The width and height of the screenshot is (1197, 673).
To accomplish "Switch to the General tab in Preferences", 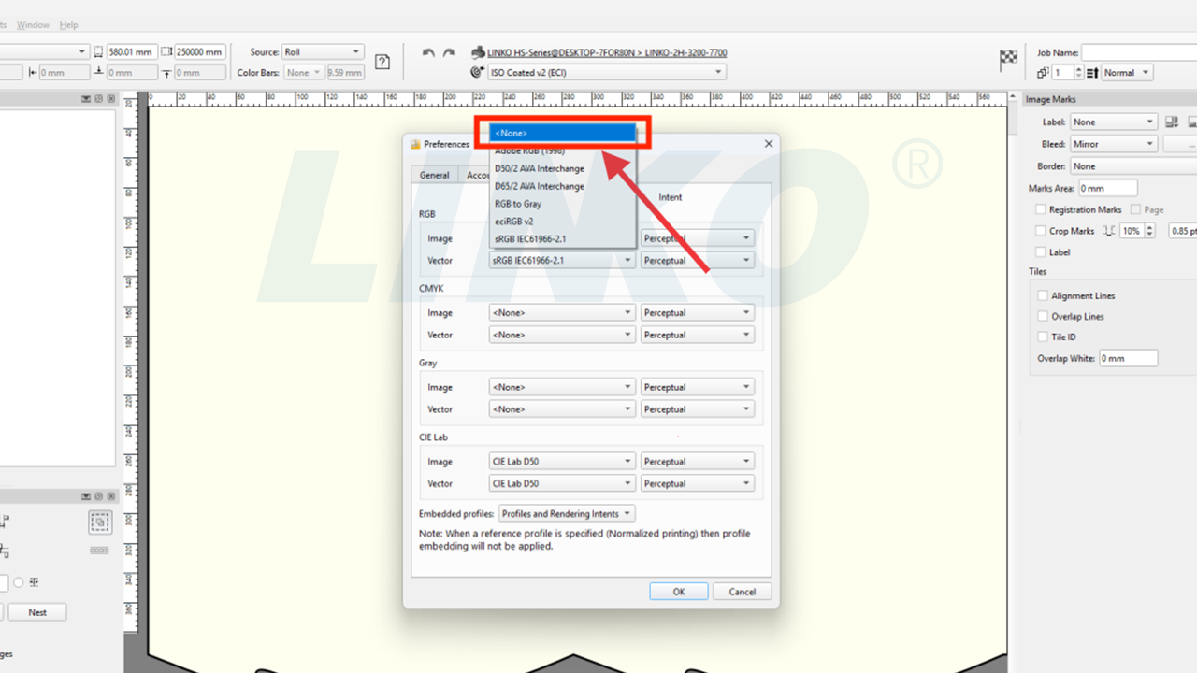I will (434, 175).
